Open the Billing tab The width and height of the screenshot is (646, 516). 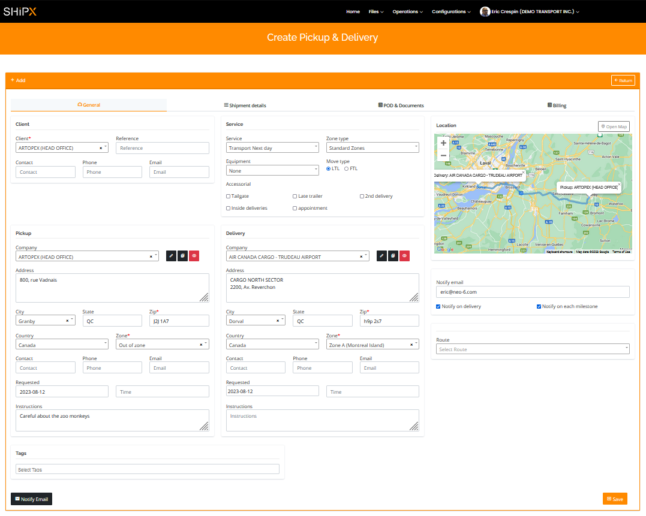point(557,105)
